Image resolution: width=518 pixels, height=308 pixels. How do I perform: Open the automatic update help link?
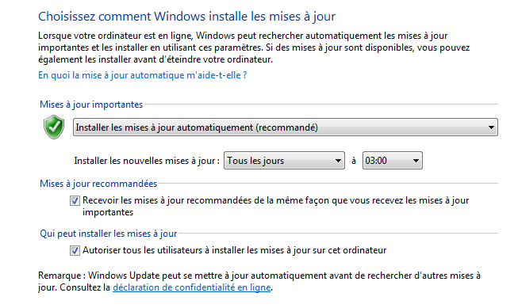(142, 75)
